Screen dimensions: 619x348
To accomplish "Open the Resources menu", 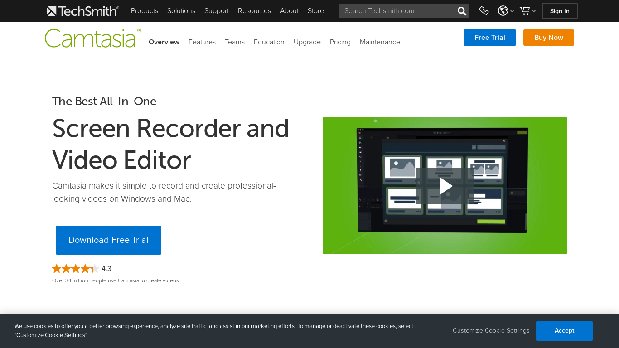I will (254, 11).
